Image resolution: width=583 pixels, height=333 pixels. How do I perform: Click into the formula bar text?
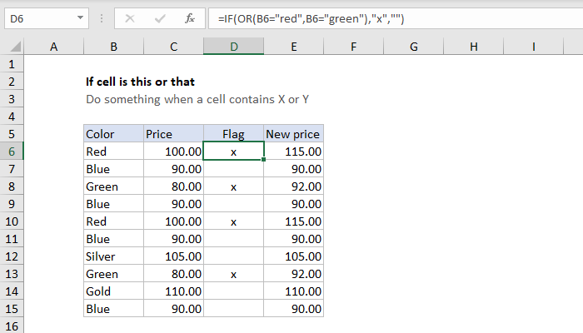click(396, 18)
